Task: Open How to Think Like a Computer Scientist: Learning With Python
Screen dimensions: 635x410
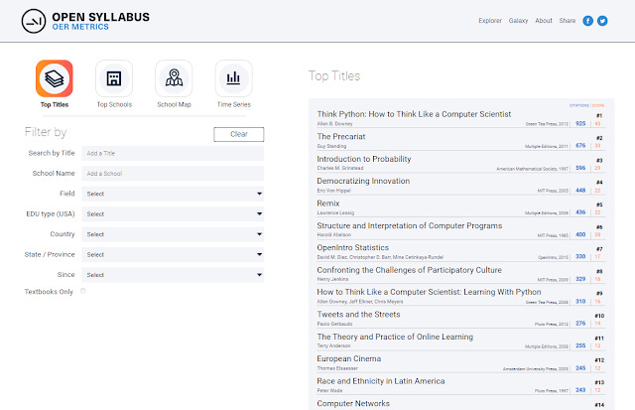Action: [x=429, y=292]
